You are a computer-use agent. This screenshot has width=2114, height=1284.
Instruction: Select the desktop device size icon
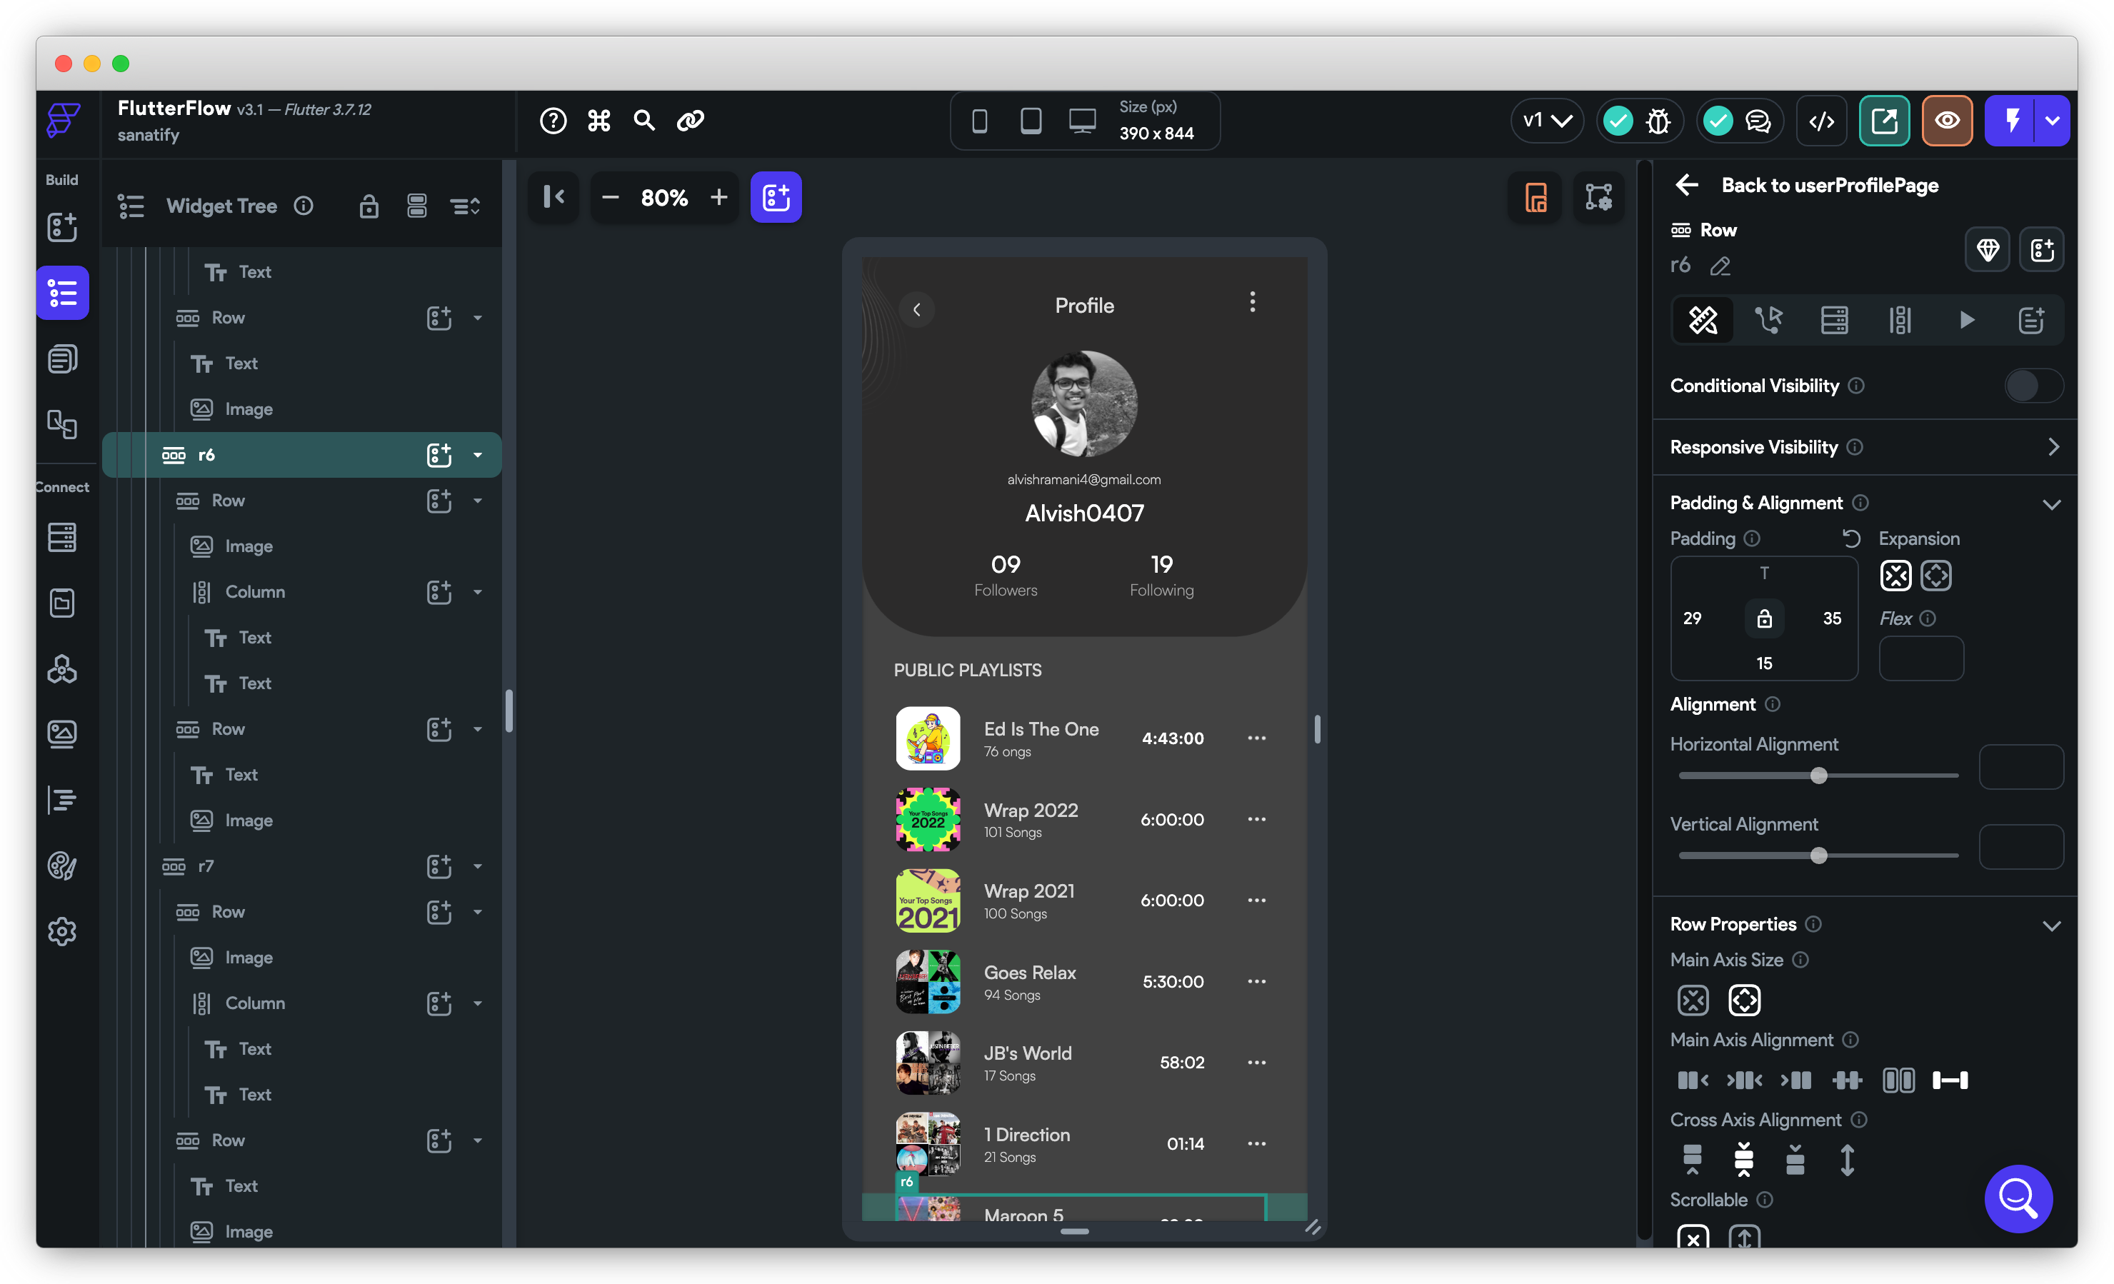click(1082, 121)
